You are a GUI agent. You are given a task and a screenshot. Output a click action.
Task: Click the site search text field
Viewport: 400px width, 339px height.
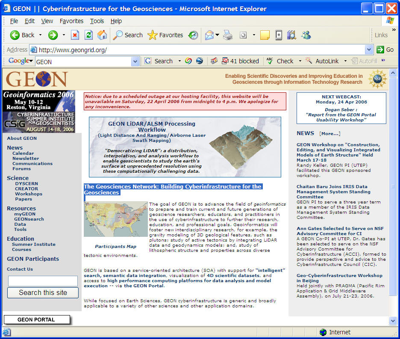click(x=43, y=281)
